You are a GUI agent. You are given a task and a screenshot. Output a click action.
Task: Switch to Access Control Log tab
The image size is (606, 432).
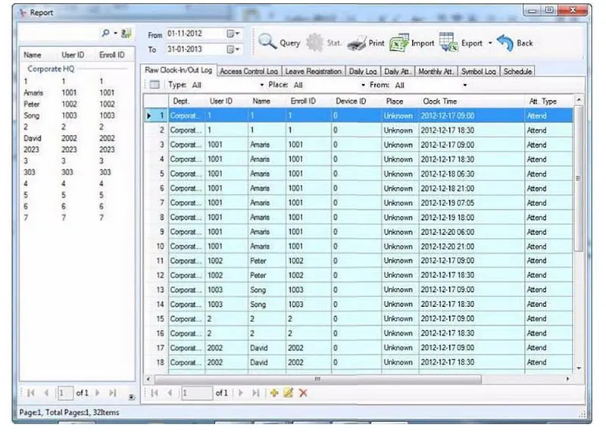pyautogui.click(x=249, y=71)
